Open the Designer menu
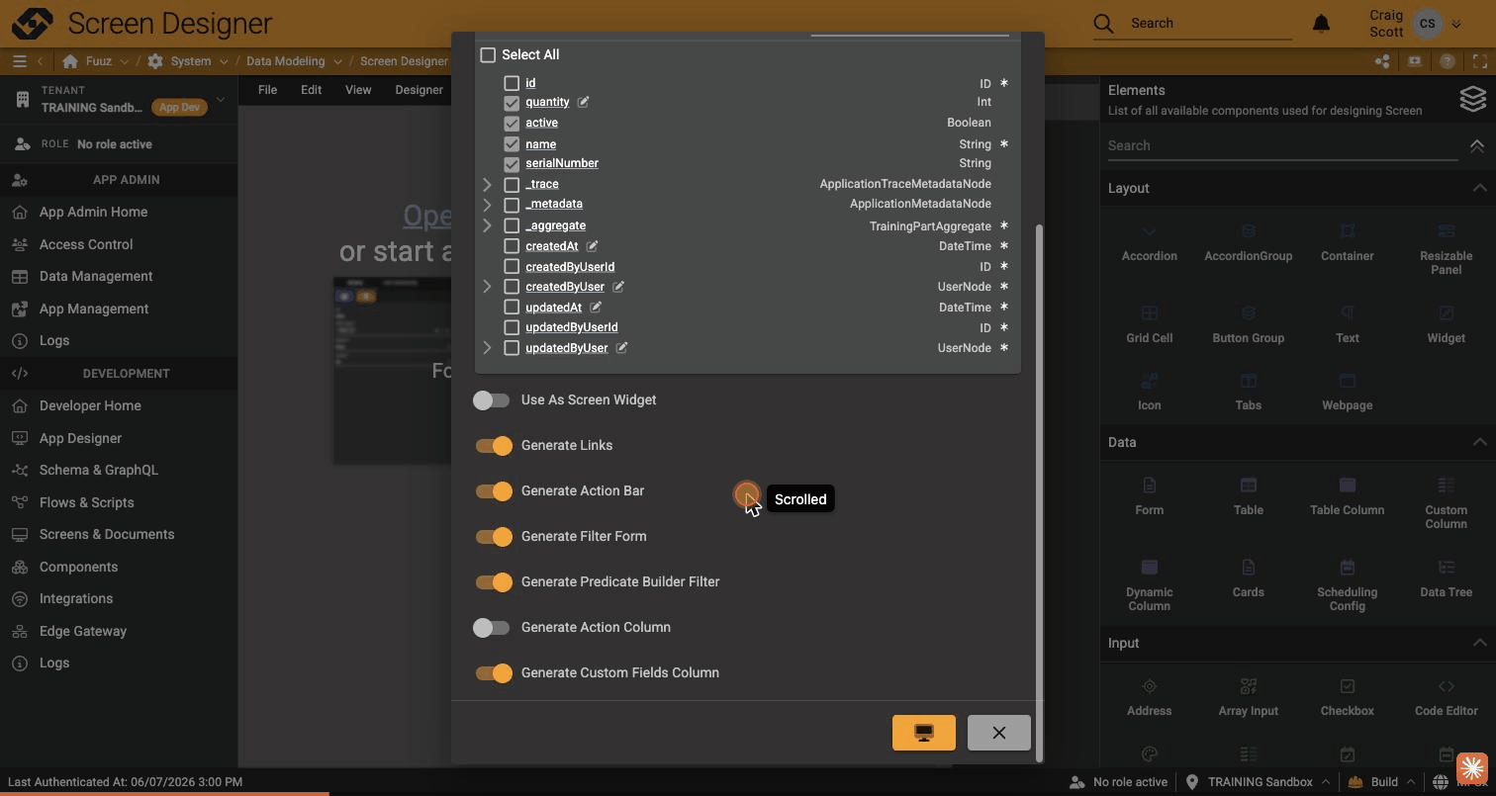 [x=419, y=90]
